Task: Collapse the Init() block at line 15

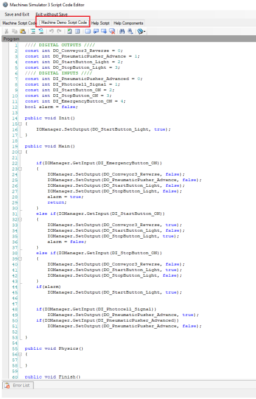Action: click(20, 124)
